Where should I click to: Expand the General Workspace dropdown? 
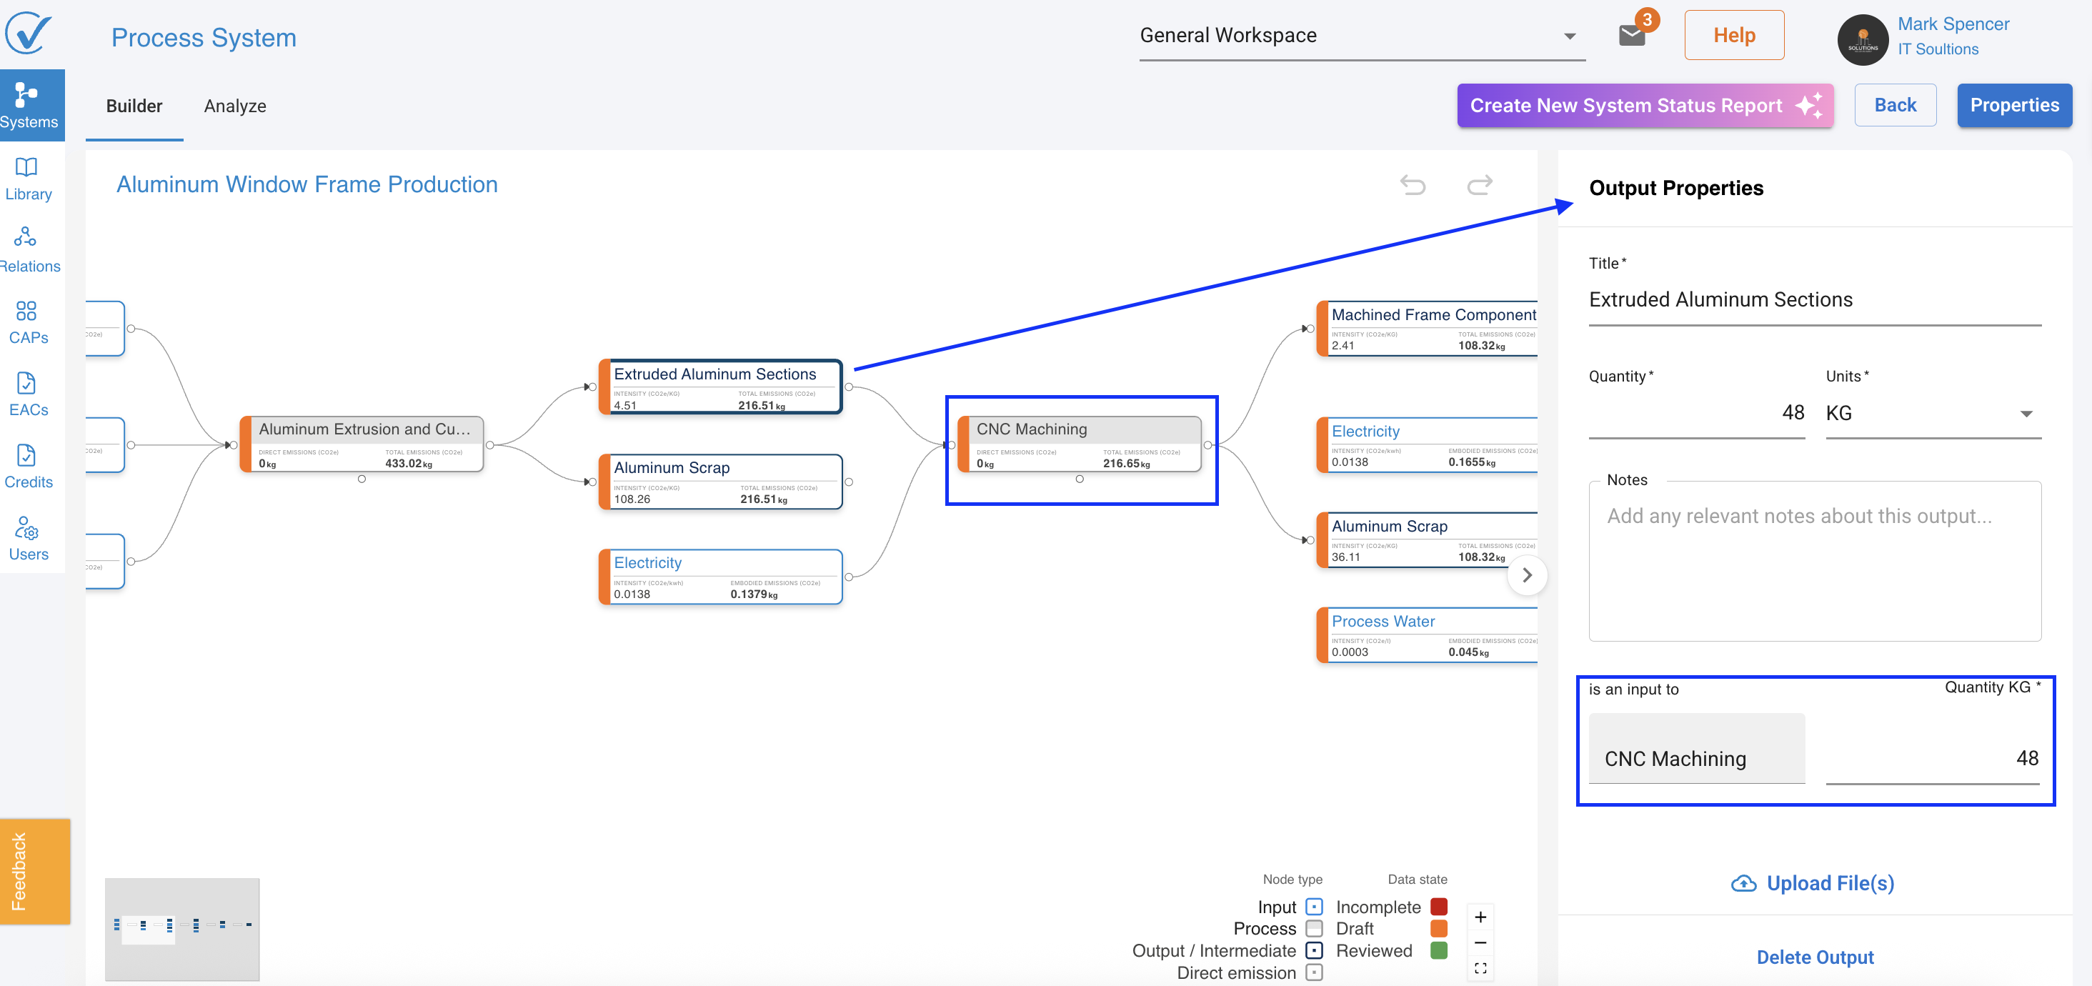(x=1569, y=36)
